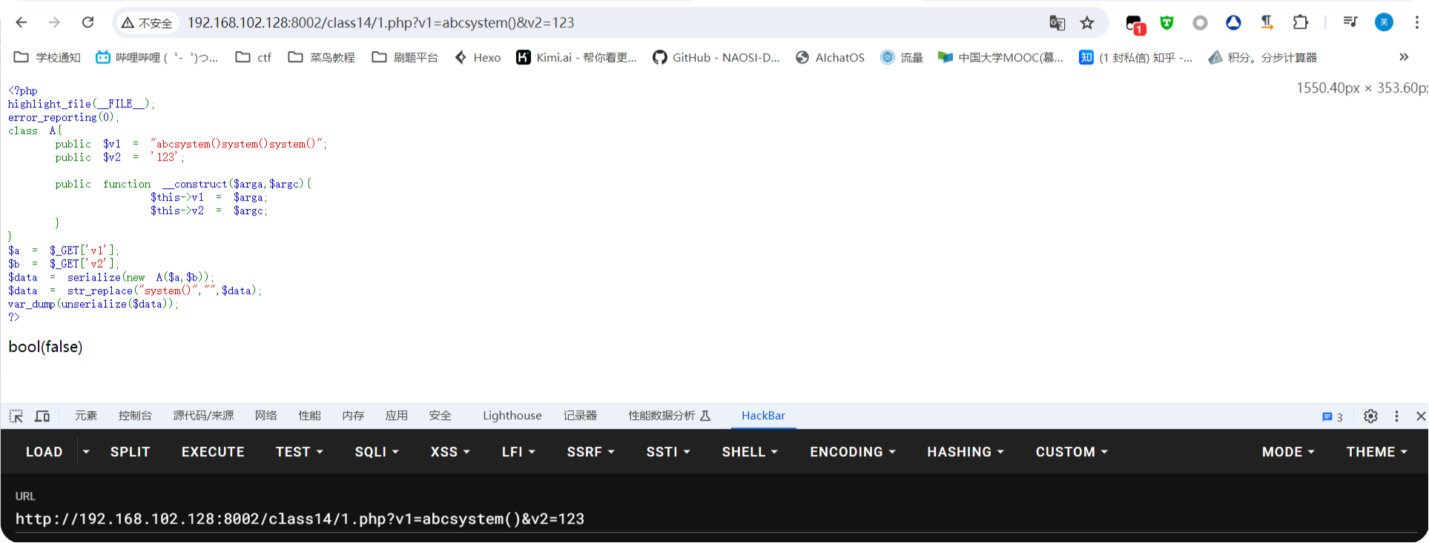Open the browser extensions puzzle icon
The image size is (1429, 543).
click(x=1300, y=22)
